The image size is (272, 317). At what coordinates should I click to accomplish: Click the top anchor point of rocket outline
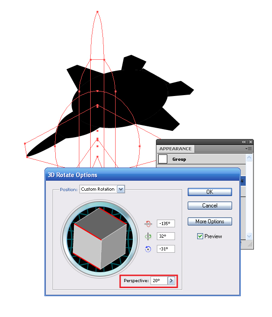[97, 12]
